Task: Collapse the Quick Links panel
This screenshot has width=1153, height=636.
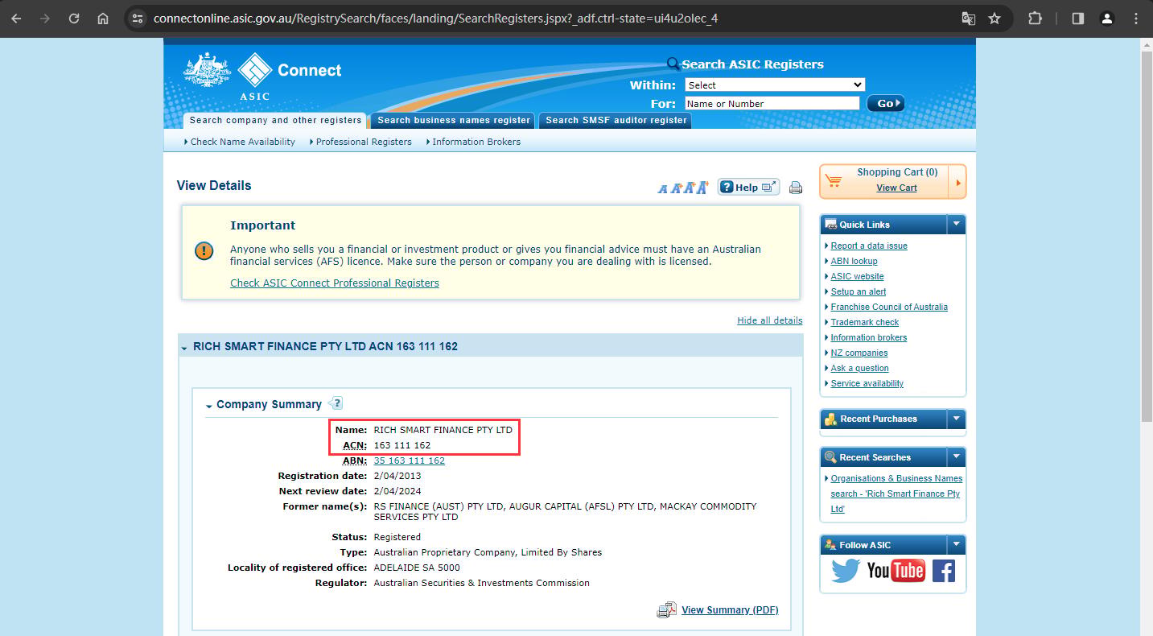Action: click(x=956, y=225)
